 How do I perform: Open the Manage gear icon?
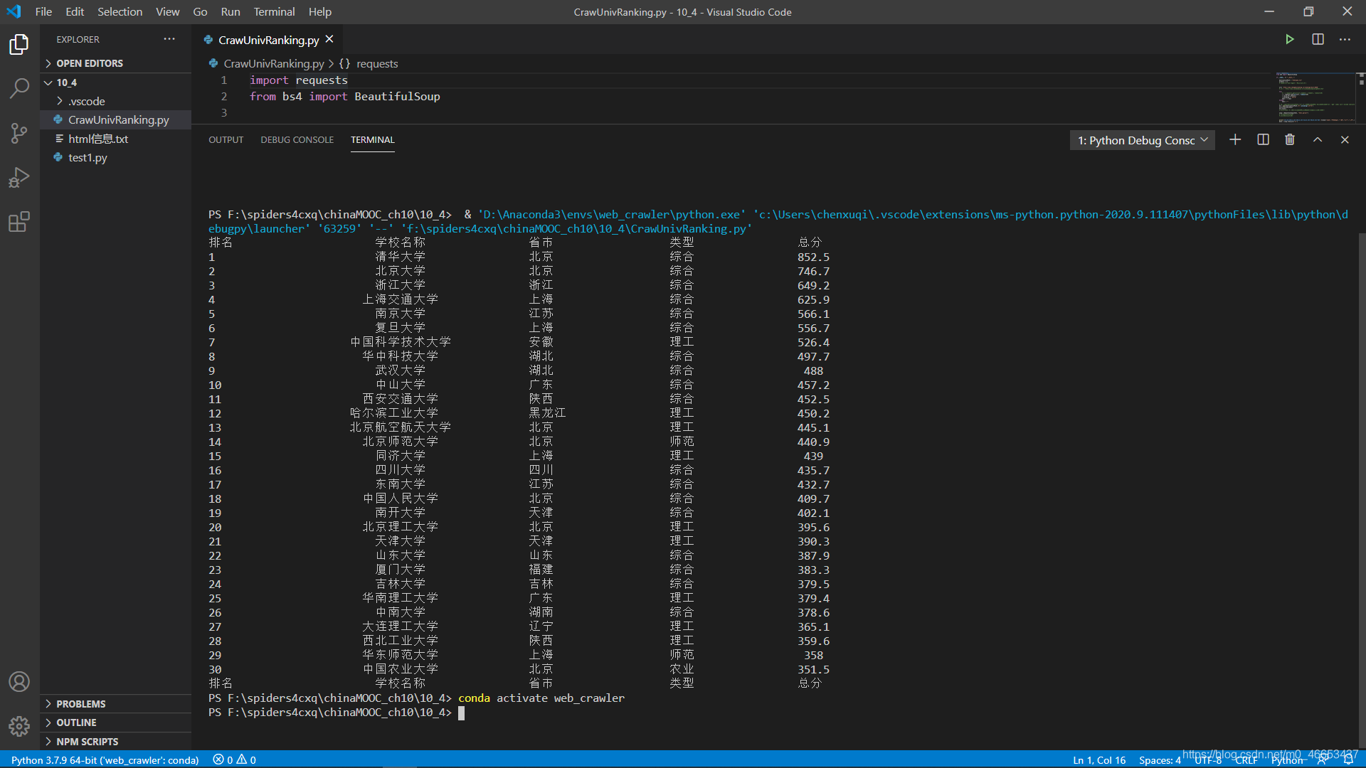tap(19, 726)
